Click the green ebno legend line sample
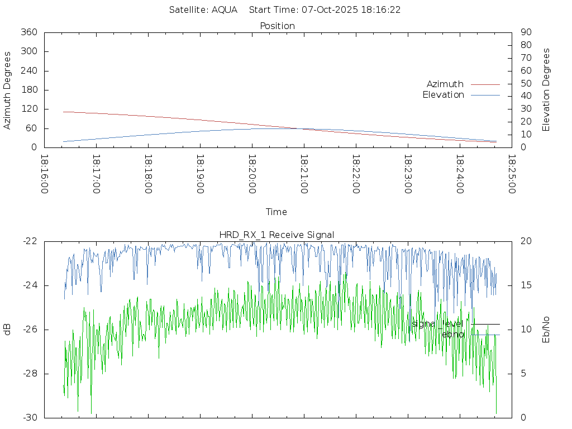 [485, 335]
